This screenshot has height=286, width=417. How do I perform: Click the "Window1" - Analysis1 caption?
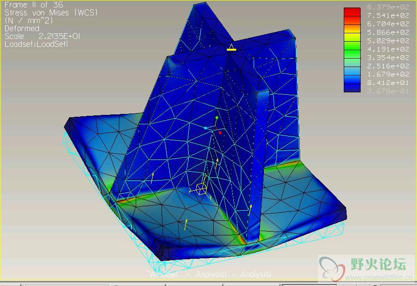pos(208,274)
